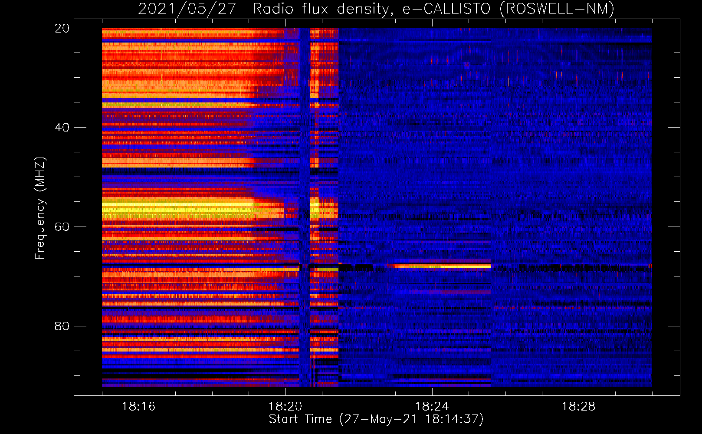Select the 'e-CALLISTO (ROSWELL-NM)' title text

tap(508, 9)
